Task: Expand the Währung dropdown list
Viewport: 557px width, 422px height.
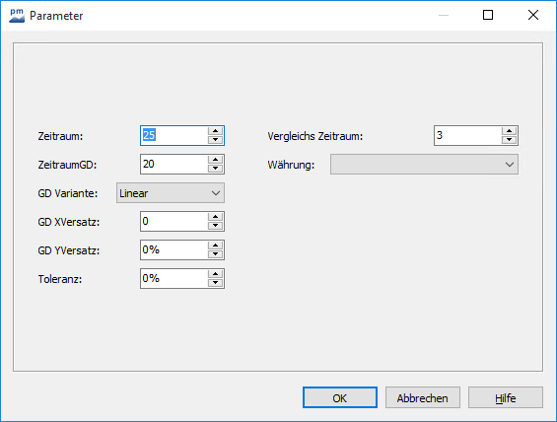Action: point(424,164)
